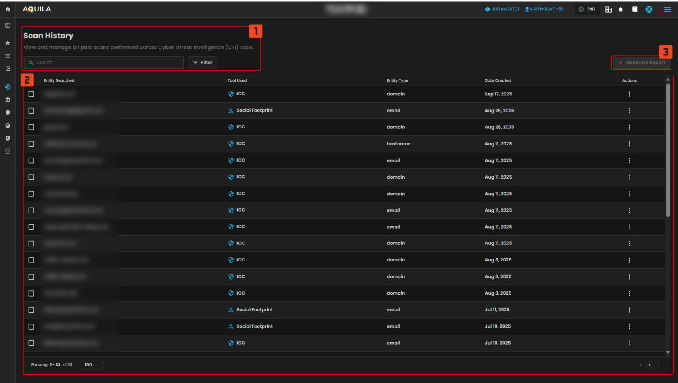Click the home icon in the sidebar
The width and height of the screenshot is (678, 383).
tap(8, 9)
